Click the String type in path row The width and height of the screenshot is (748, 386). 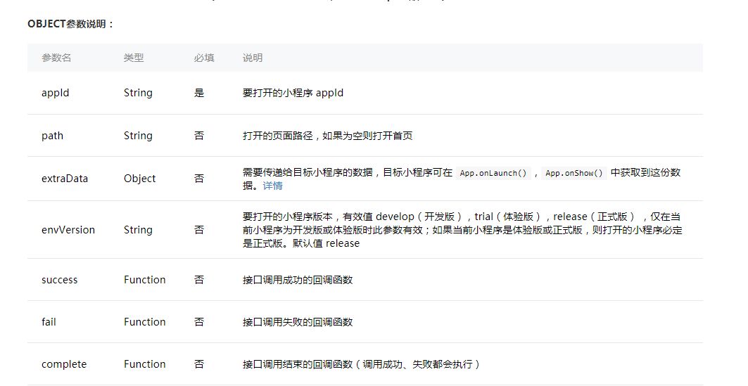[x=139, y=136]
